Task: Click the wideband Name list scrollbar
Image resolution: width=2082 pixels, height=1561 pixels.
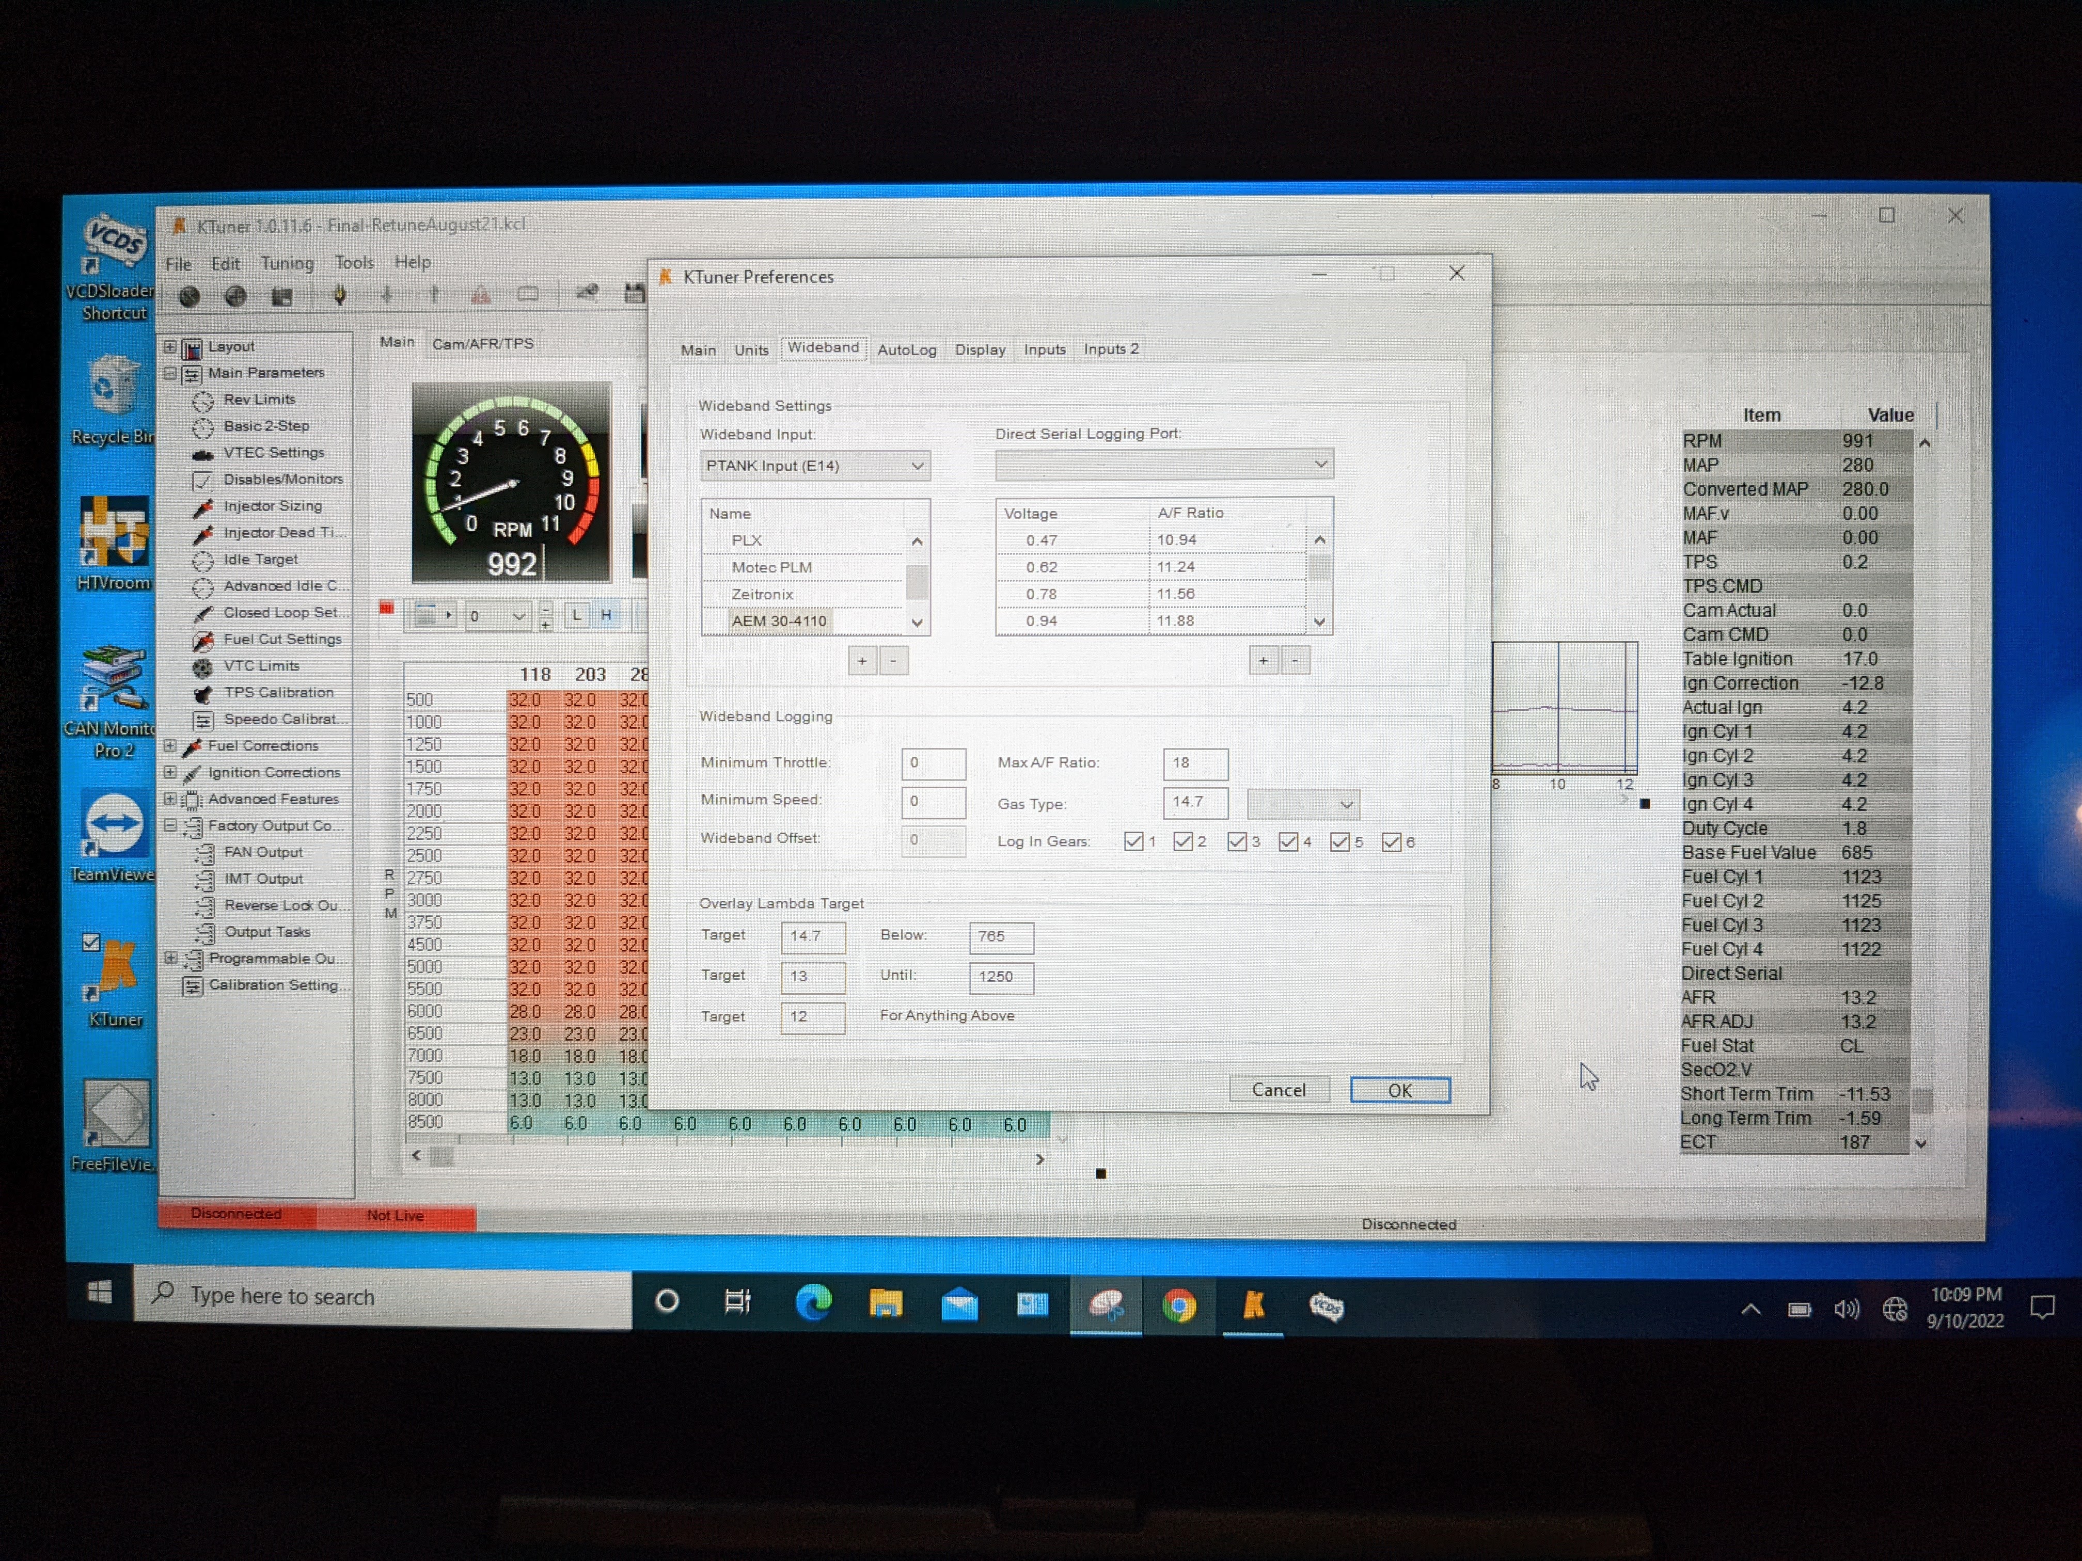Action: tap(918, 581)
